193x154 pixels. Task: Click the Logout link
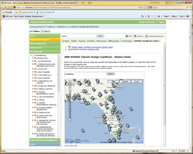pos(161,22)
